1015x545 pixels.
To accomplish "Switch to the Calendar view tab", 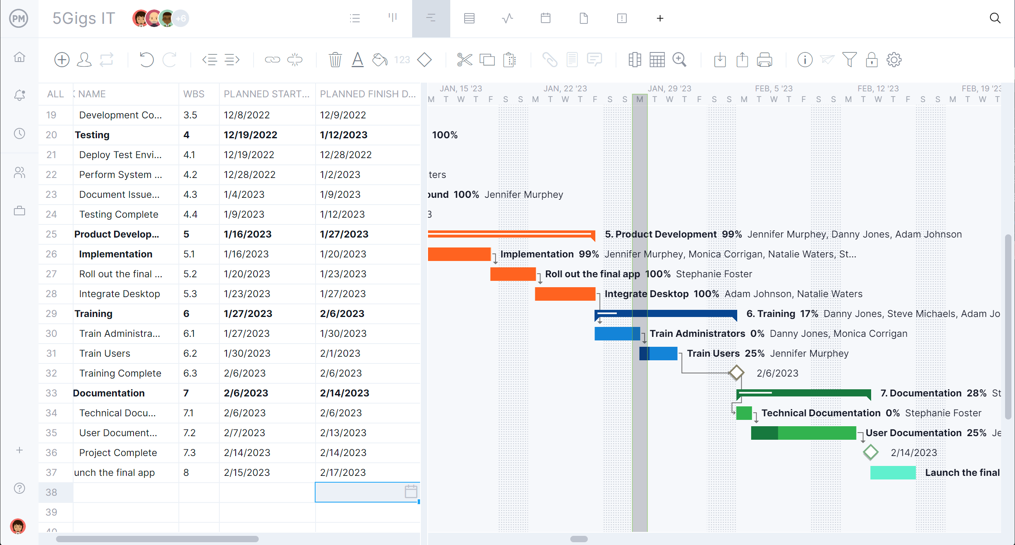I will click(x=545, y=18).
